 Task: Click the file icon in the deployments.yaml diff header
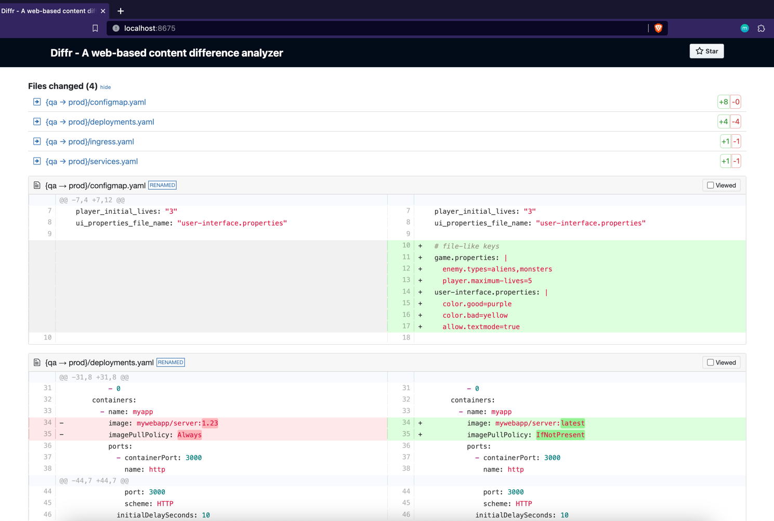(37, 362)
